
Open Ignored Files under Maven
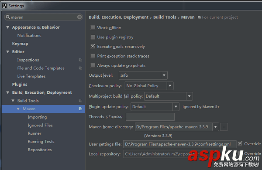coord(40,125)
